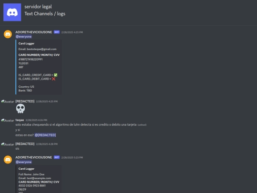Select the first @everyone mention

click(24, 37)
